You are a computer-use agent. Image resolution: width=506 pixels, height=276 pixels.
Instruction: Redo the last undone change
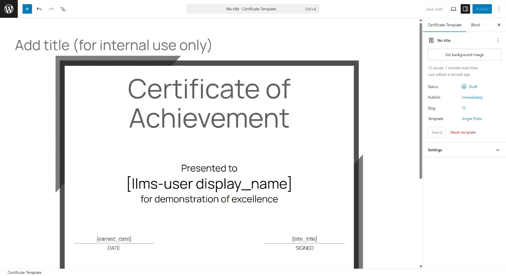(51, 9)
